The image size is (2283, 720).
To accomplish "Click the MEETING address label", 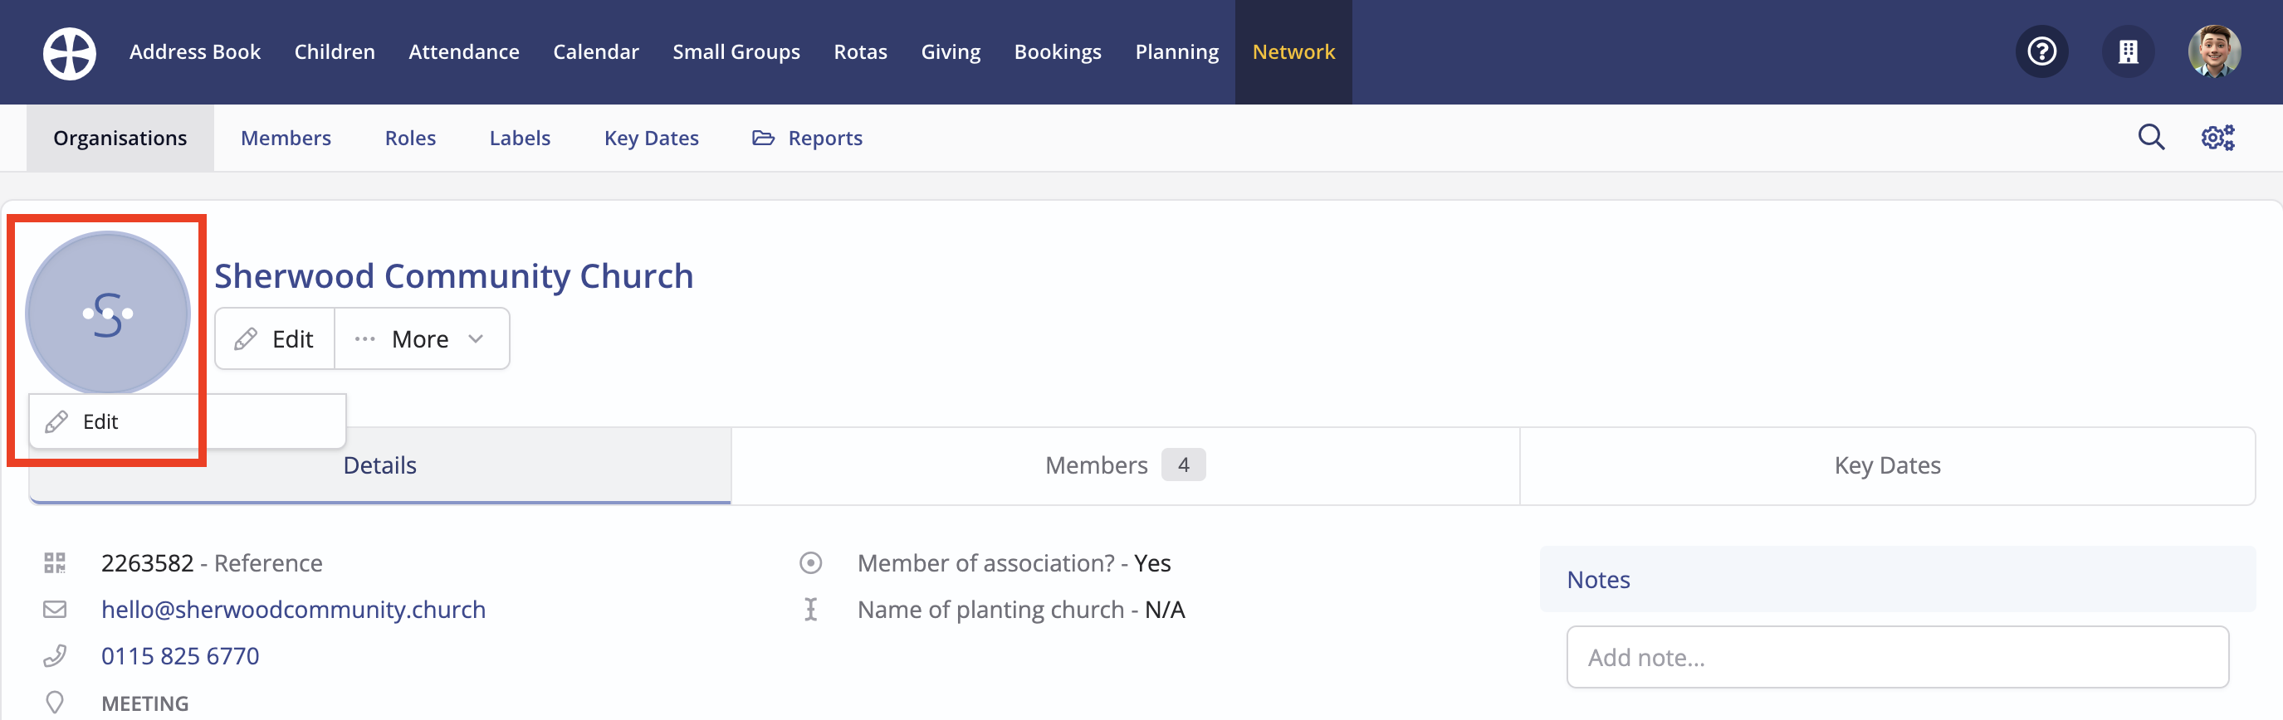I will point(144,703).
